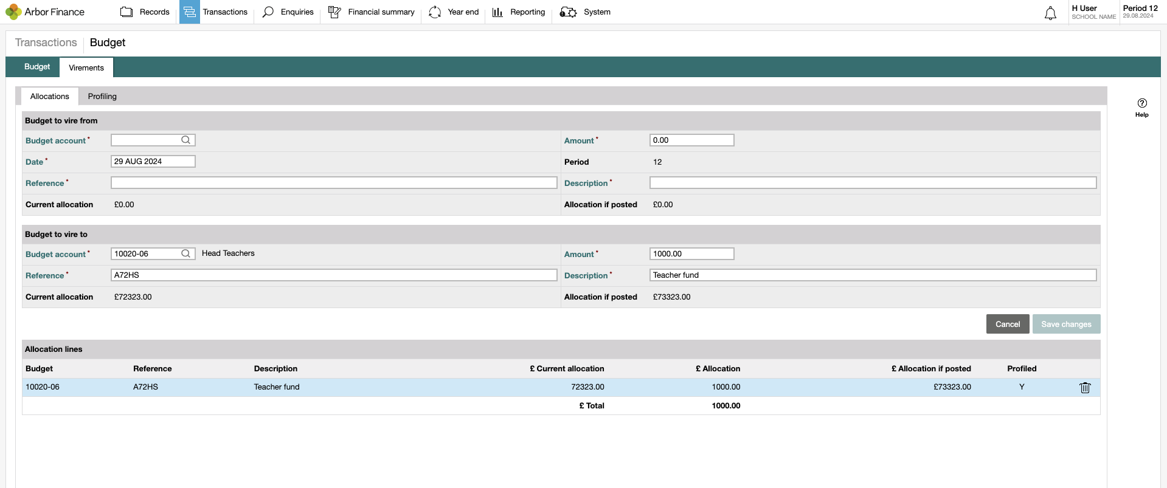The image size is (1167, 488).
Task: Click the £ Total row amount 1000.00
Action: pos(726,406)
